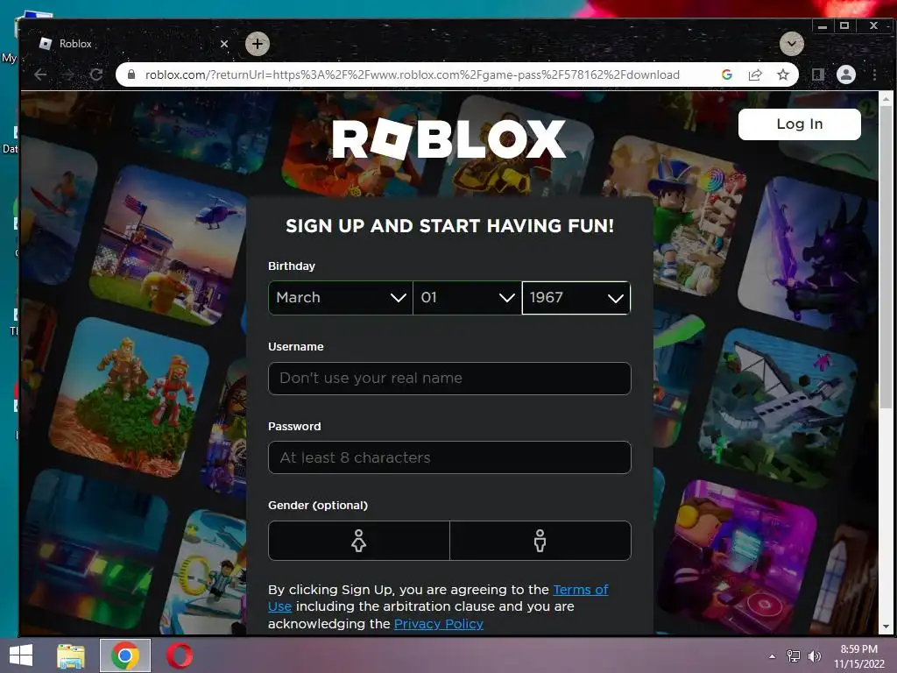Open Chrome profile avatar
The width and height of the screenshot is (897, 673).
tap(846, 74)
